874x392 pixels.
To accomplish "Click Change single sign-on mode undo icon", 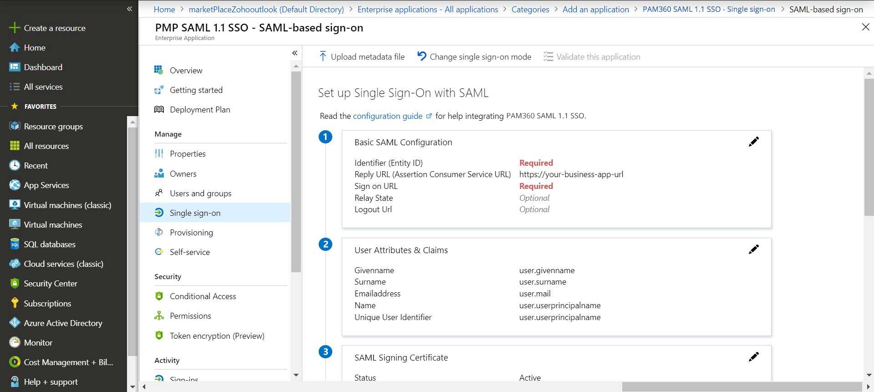I will click(422, 56).
